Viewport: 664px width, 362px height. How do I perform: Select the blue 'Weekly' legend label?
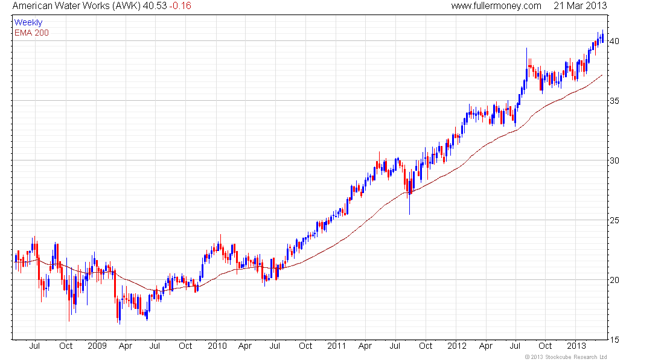click(x=28, y=22)
